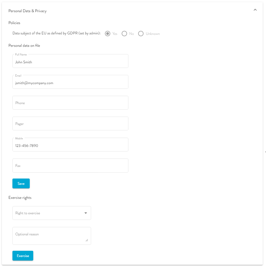Click the dropdown arrow for Right to exercise
The height and width of the screenshot is (267, 266).
tap(86, 213)
